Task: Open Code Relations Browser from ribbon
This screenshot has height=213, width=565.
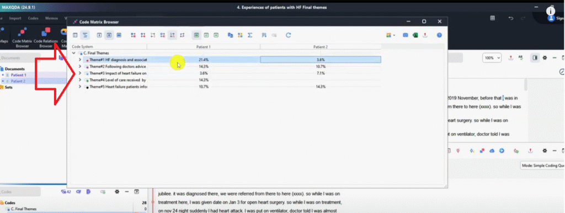Action: tap(46, 38)
